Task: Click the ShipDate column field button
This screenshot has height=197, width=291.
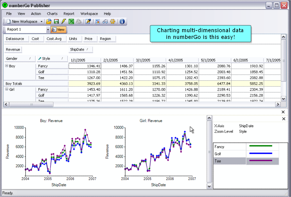Action: coord(81,50)
